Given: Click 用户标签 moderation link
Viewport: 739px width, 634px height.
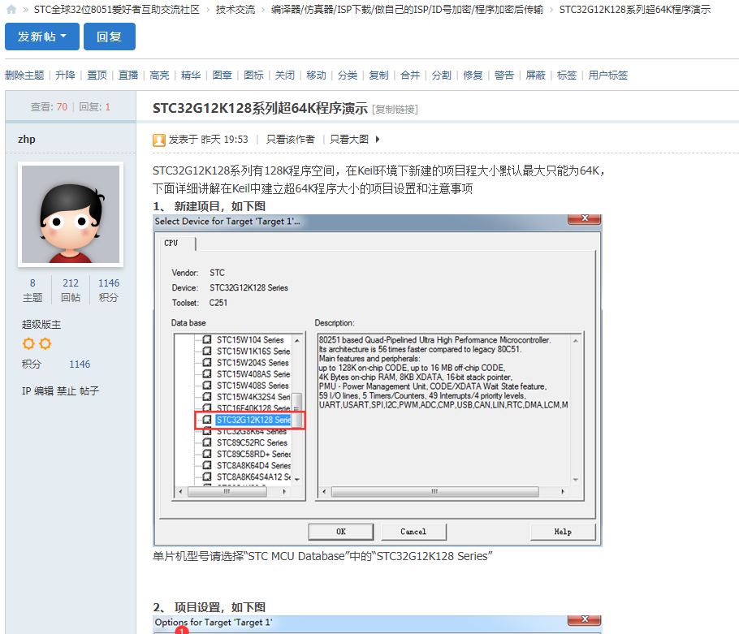Looking at the screenshot, I should [608, 75].
